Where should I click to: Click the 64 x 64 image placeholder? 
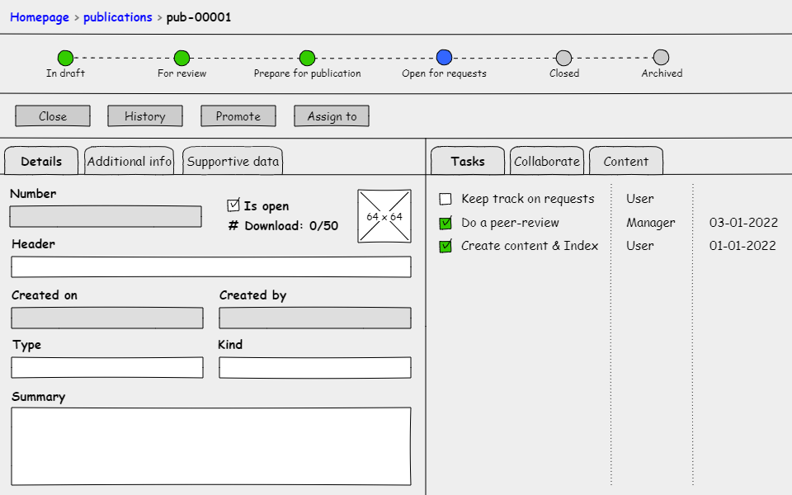click(384, 216)
